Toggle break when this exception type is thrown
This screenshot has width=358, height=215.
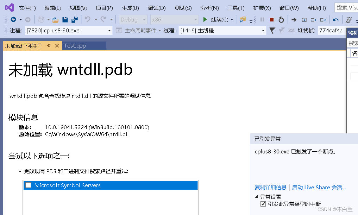[263, 204]
